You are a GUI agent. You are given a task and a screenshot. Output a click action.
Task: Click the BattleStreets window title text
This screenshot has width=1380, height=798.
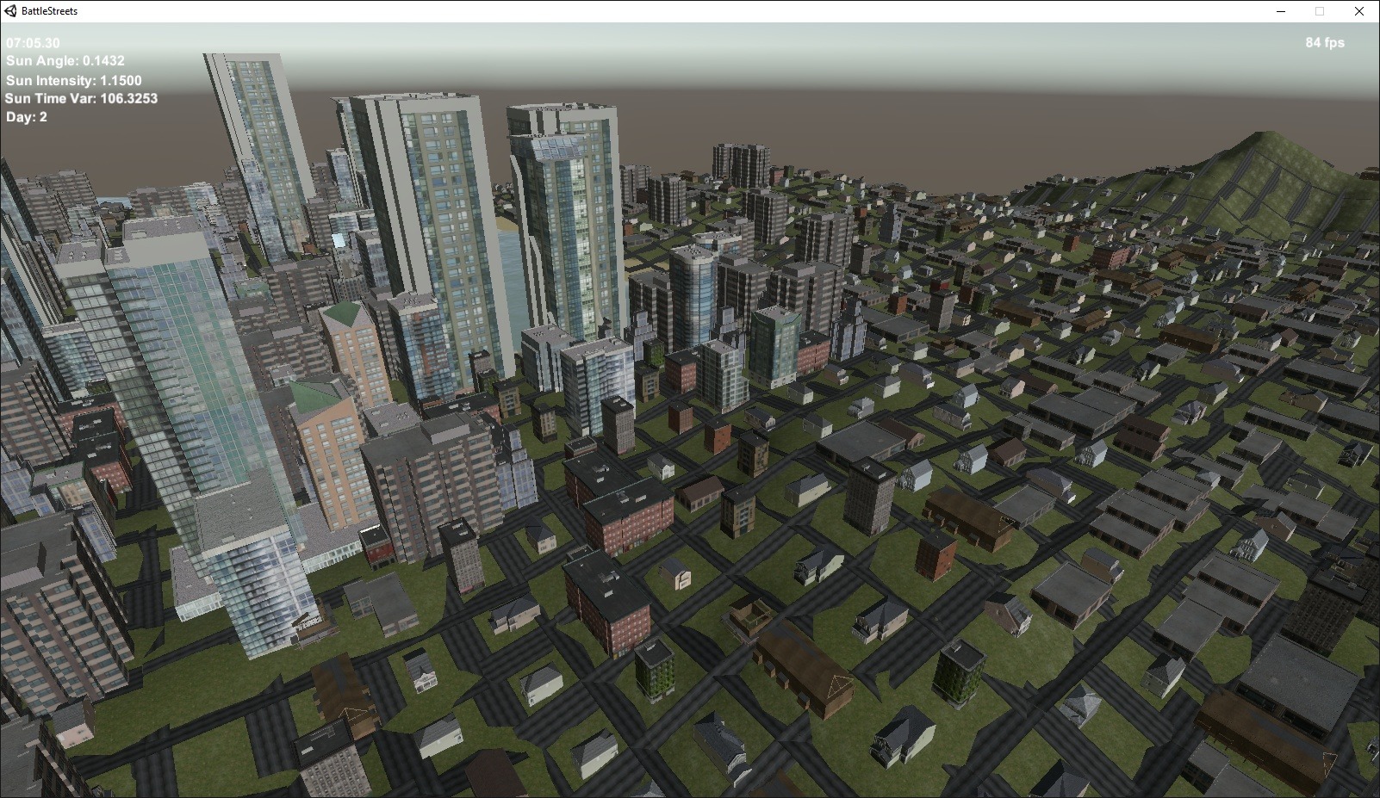point(49,11)
